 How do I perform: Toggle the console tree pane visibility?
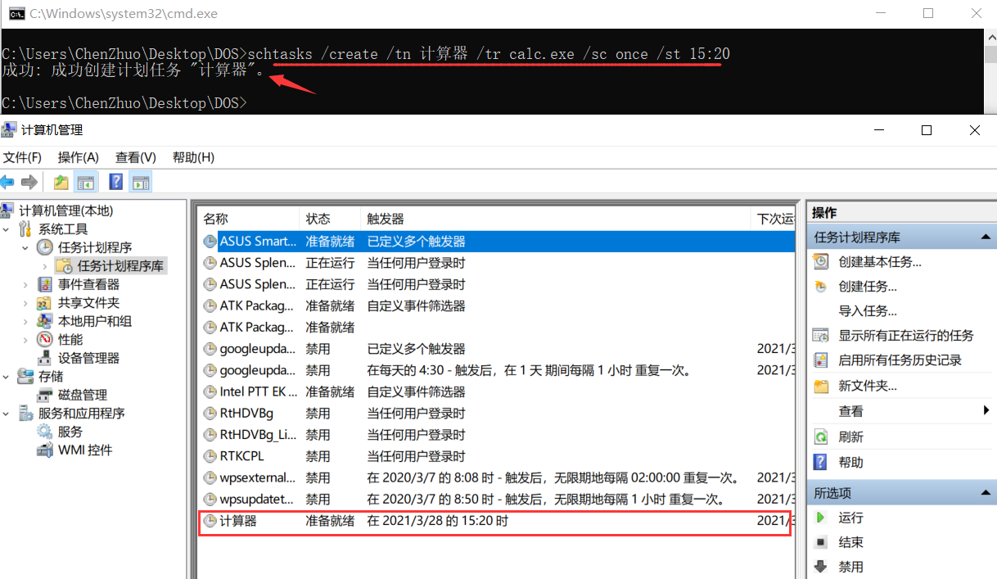coord(85,182)
